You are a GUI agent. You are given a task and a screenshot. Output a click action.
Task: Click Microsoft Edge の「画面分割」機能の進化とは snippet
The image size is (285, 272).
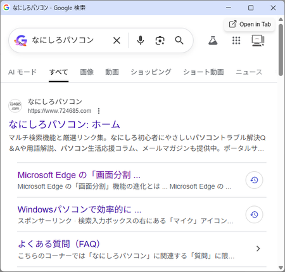click(124, 186)
